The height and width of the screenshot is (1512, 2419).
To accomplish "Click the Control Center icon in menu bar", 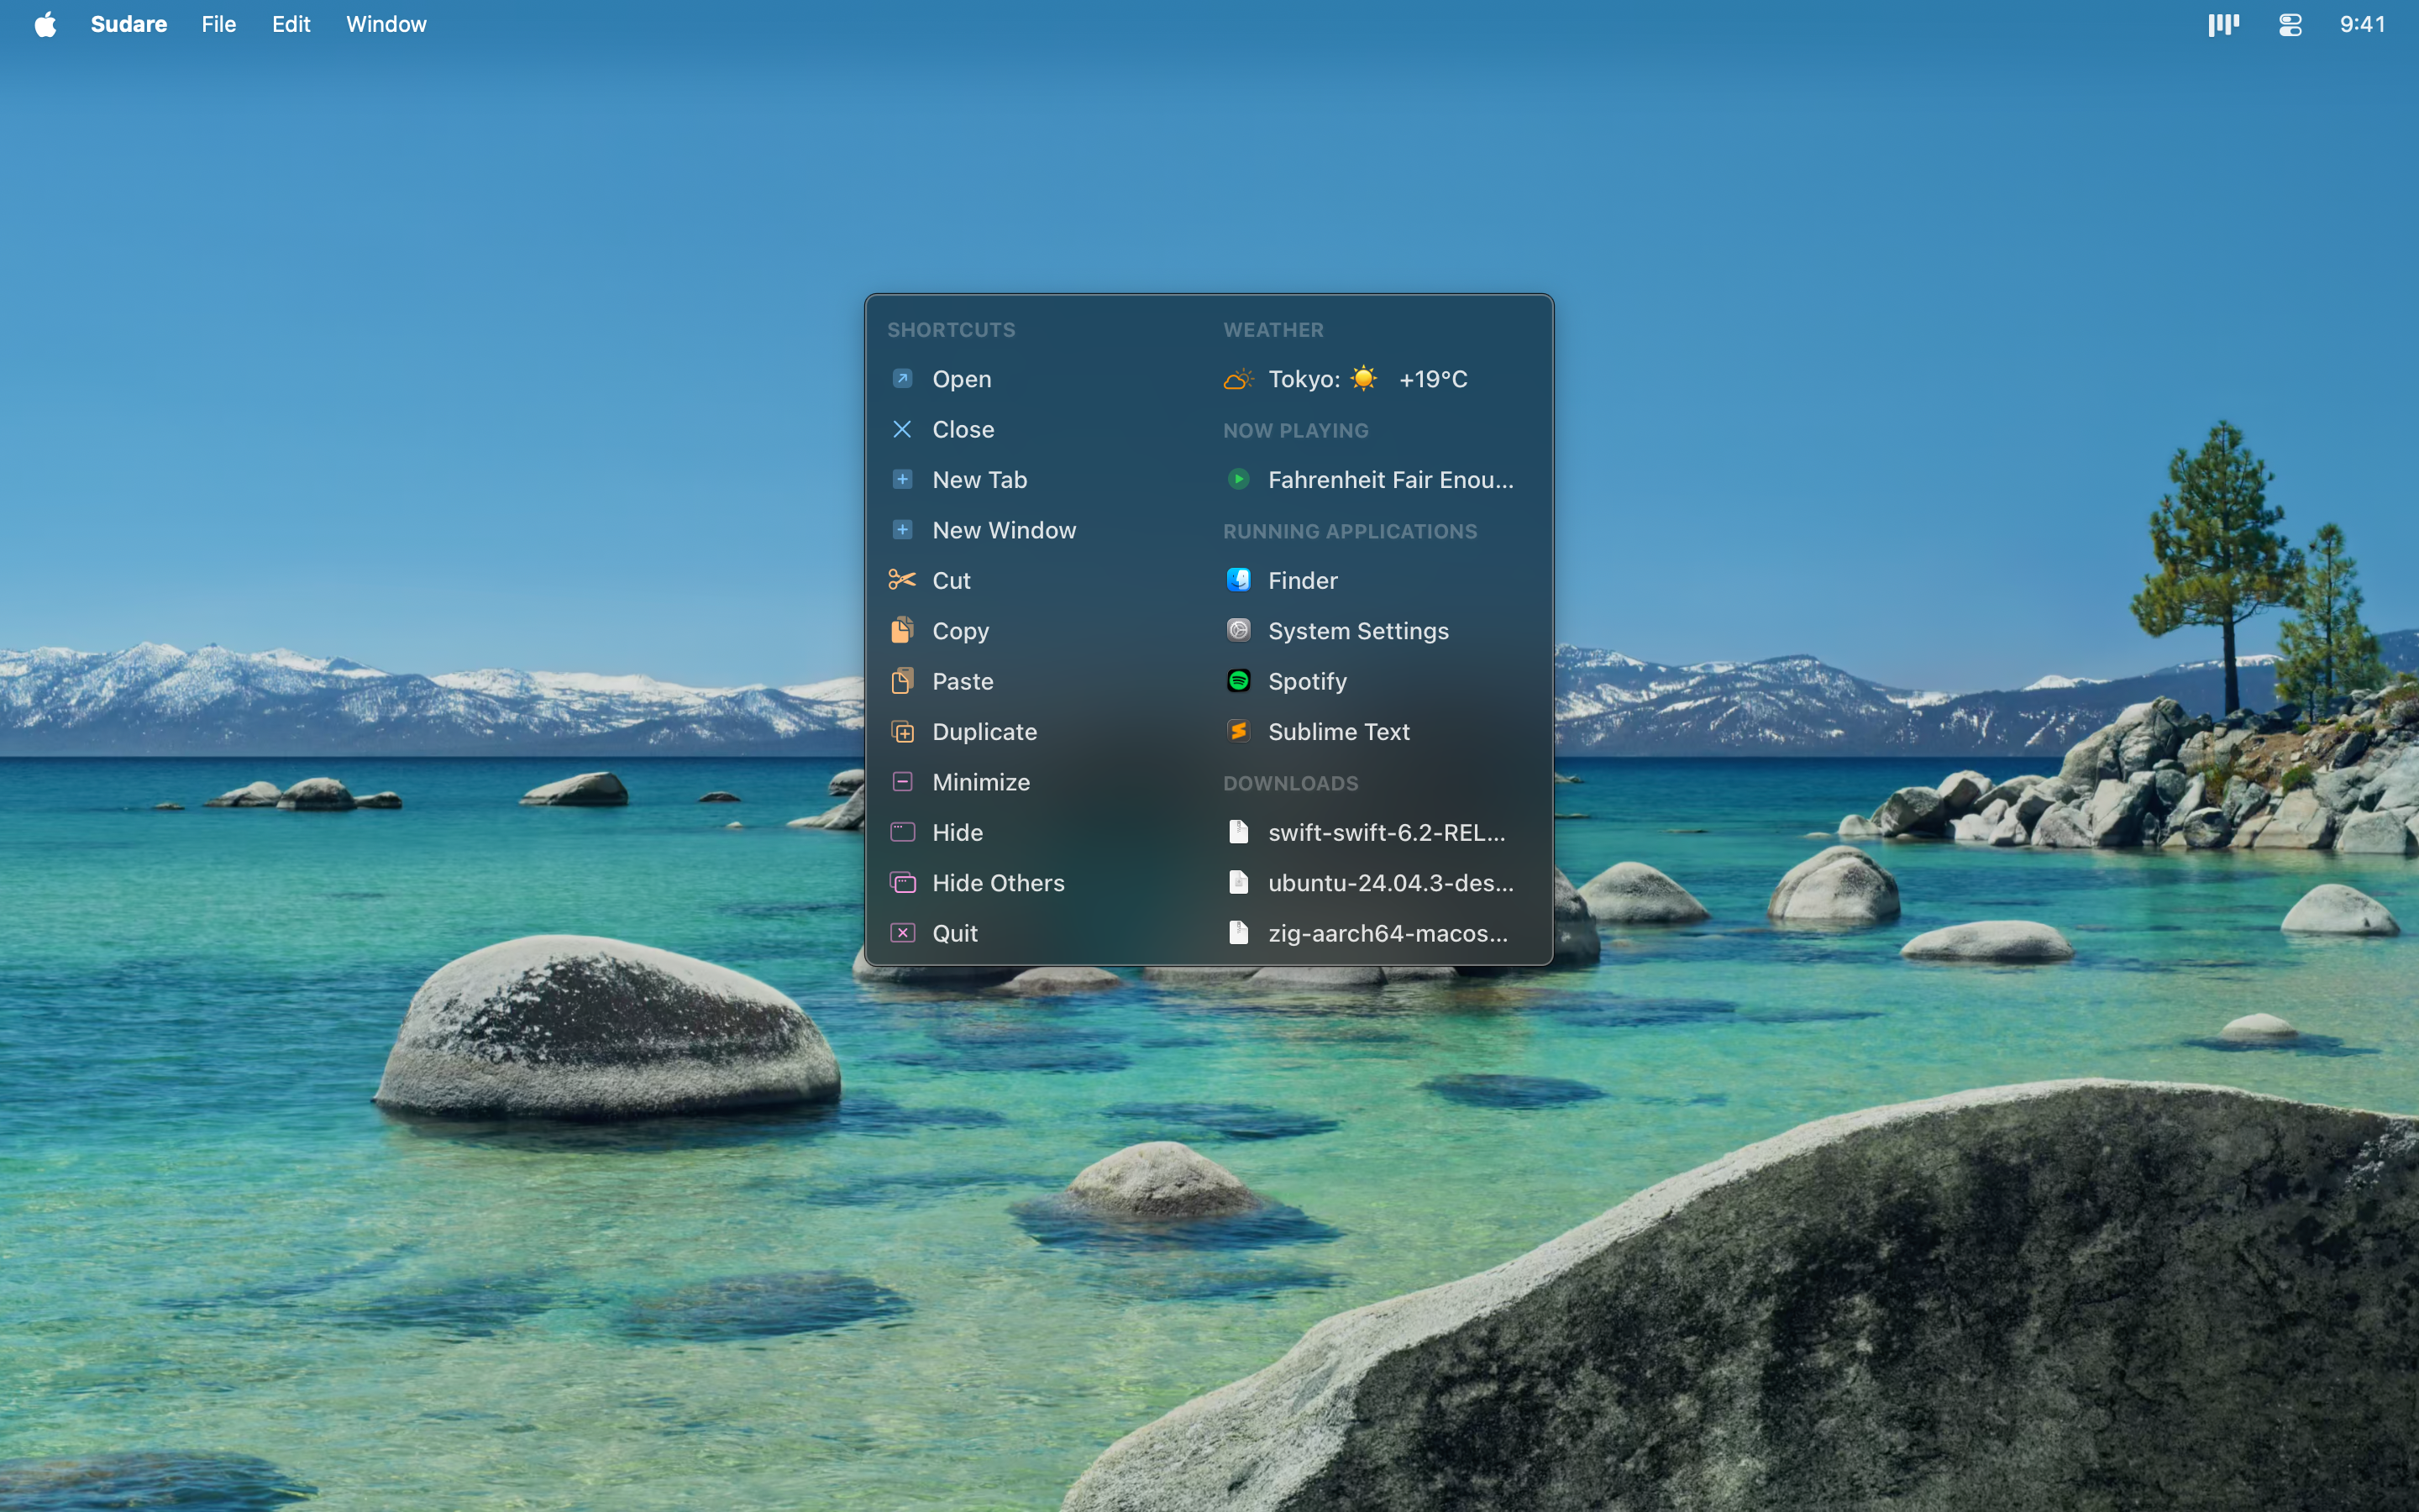I will [2289, 24].
